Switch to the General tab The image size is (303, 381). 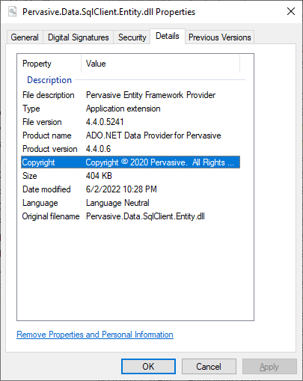(25, 37)
